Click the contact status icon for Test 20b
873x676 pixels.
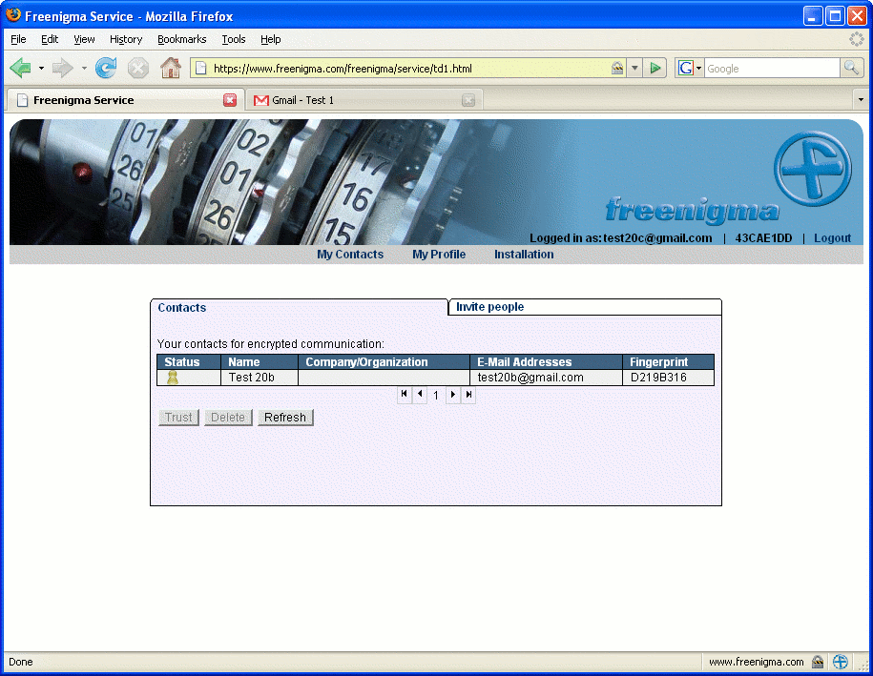coord(173,378)
